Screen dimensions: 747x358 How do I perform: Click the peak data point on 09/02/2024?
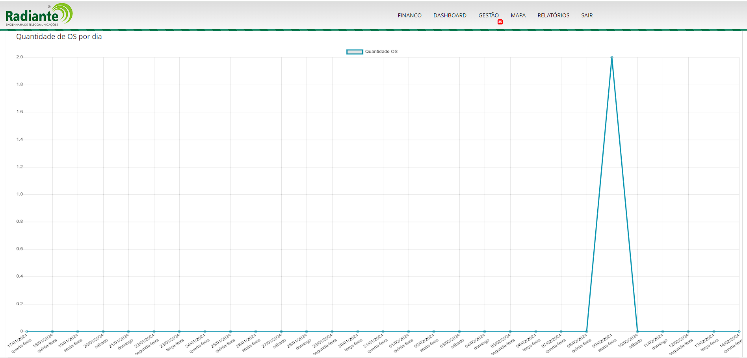point(612,58)
